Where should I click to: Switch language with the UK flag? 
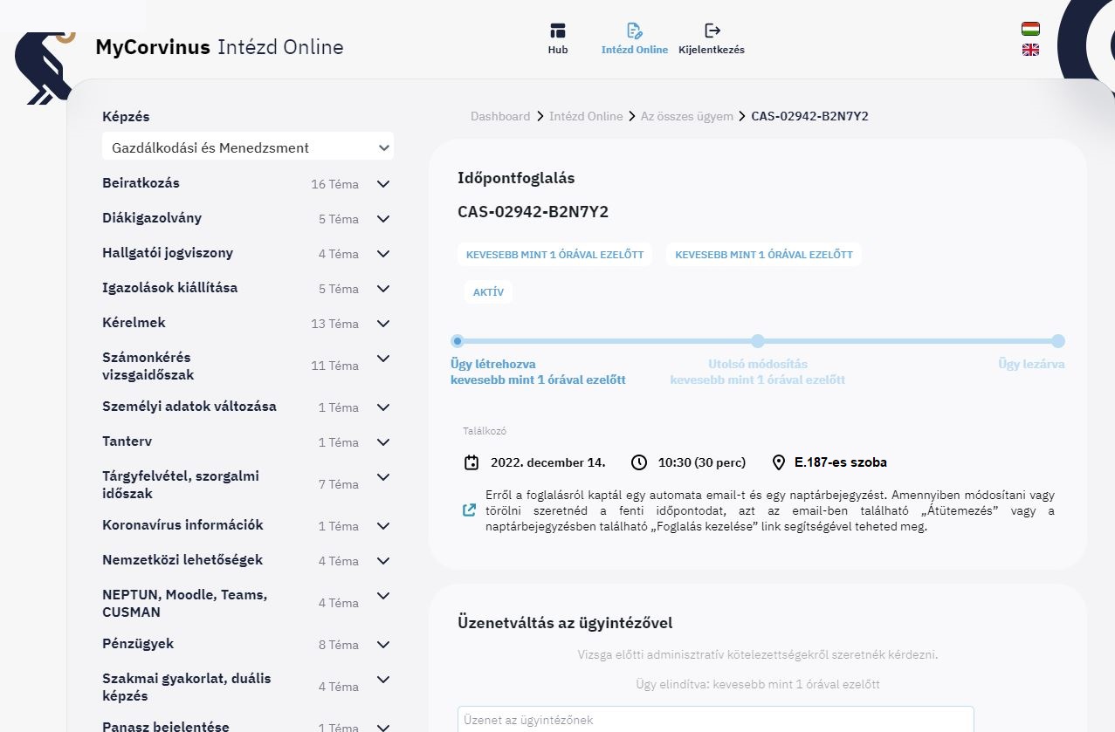point(1030,50)
